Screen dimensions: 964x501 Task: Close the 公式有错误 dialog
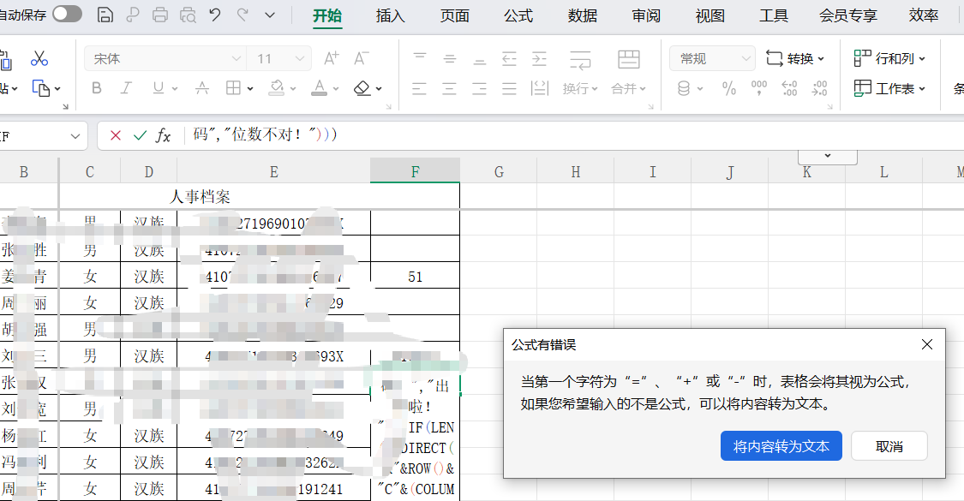coord(926,344)
